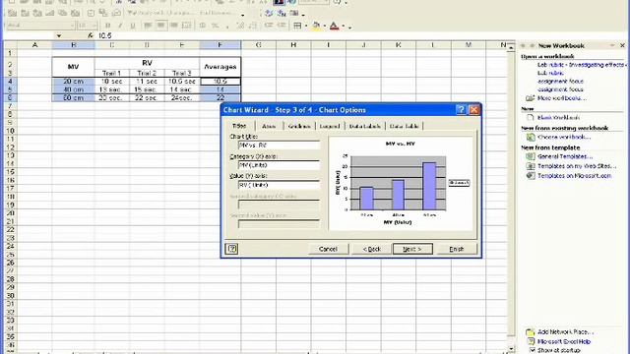Select the Averages cell with 22
Screen dimensions: 630x354
[220, 97]
